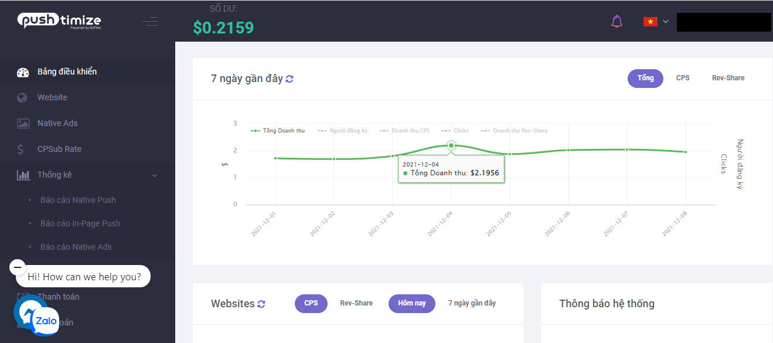Toggle Doanh thu Rev-Share legend series
Image resolution: width=773 pixels, height=343 pixels.
point(515,131)
